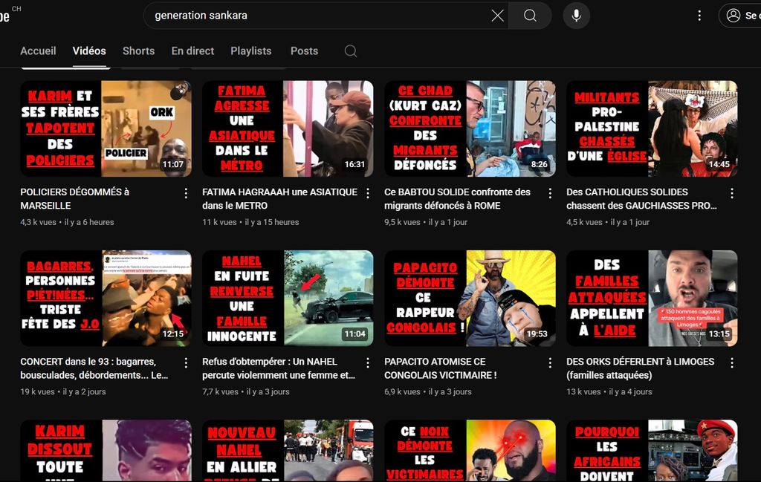Open options menu for CONCERT dans le 93 video
Image resolution: width=761 pixels, height=482 pixels.
coord(186,363)
